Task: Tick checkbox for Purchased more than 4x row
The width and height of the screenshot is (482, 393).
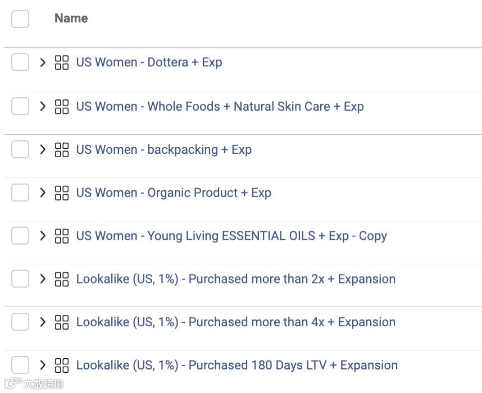Action: click(x=20, y=322)
